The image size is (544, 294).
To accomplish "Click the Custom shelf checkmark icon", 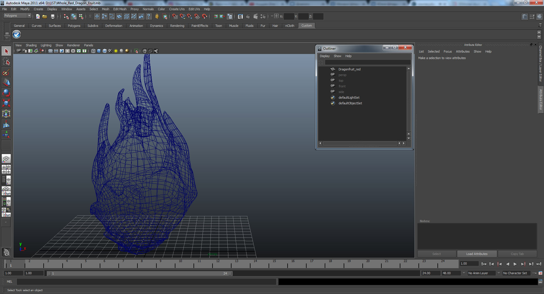I will (x=17, y=34).
